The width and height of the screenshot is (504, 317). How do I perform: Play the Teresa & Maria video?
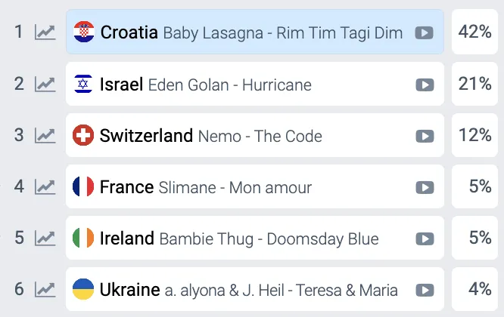click(x=424, y=291)
